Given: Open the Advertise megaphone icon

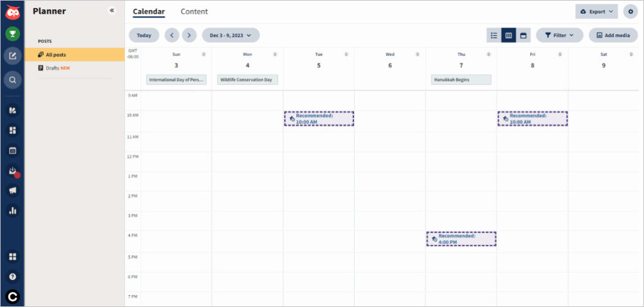Looking at the screenshot, I should coord(13,190).
